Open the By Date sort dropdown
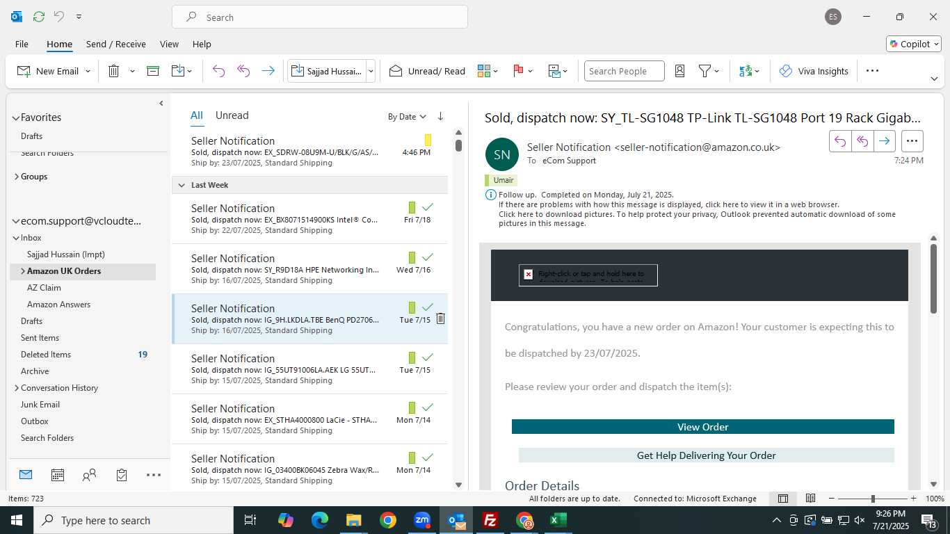This screenshot has height=534, width=950. tap(407, 117)
